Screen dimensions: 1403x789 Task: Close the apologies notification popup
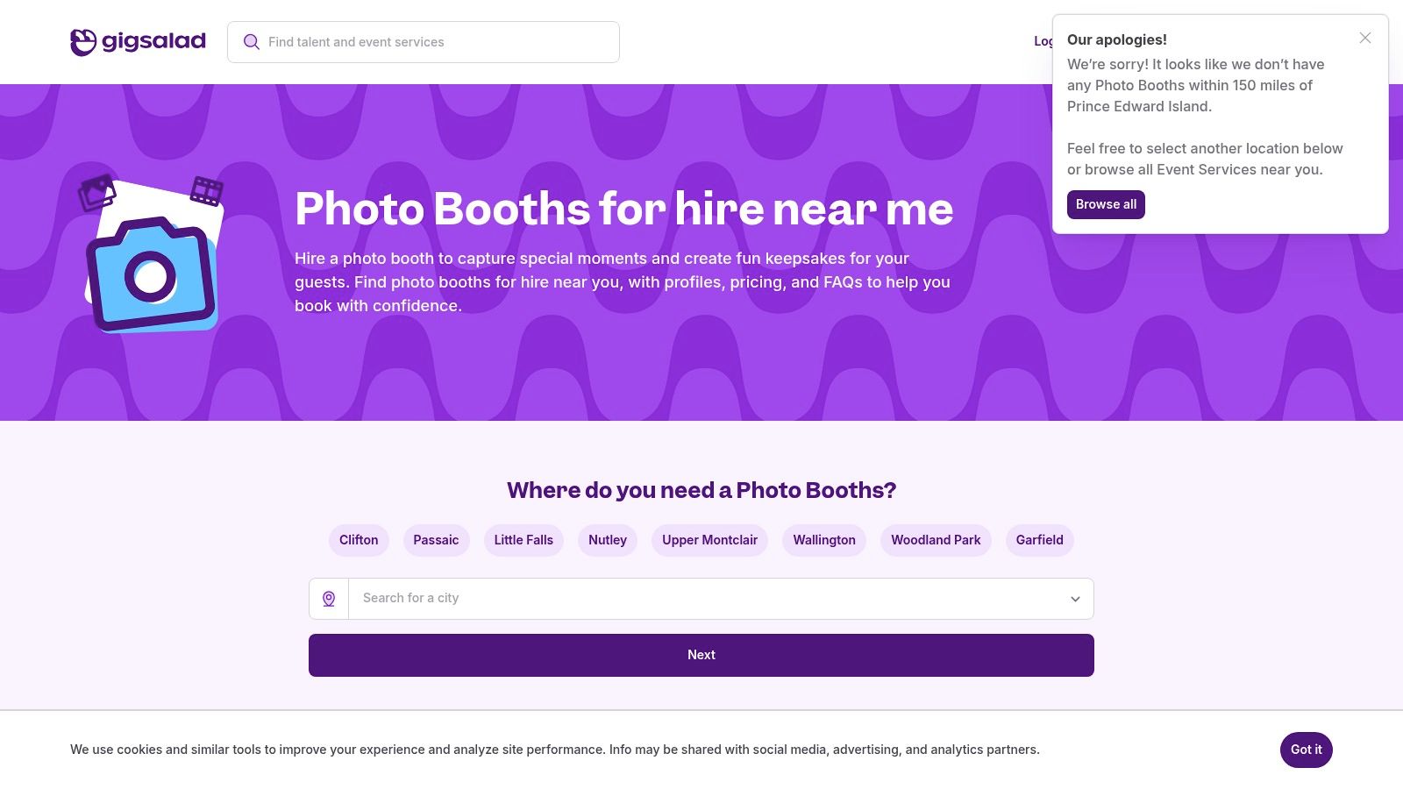coord(1364,38)
